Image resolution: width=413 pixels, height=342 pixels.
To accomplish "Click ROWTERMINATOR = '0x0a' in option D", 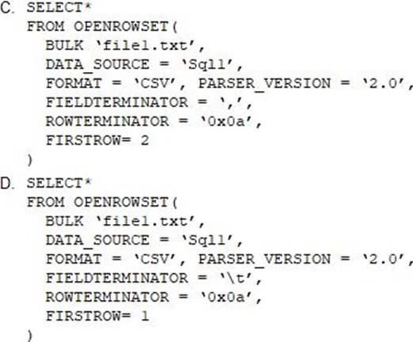I will [154, 297].
